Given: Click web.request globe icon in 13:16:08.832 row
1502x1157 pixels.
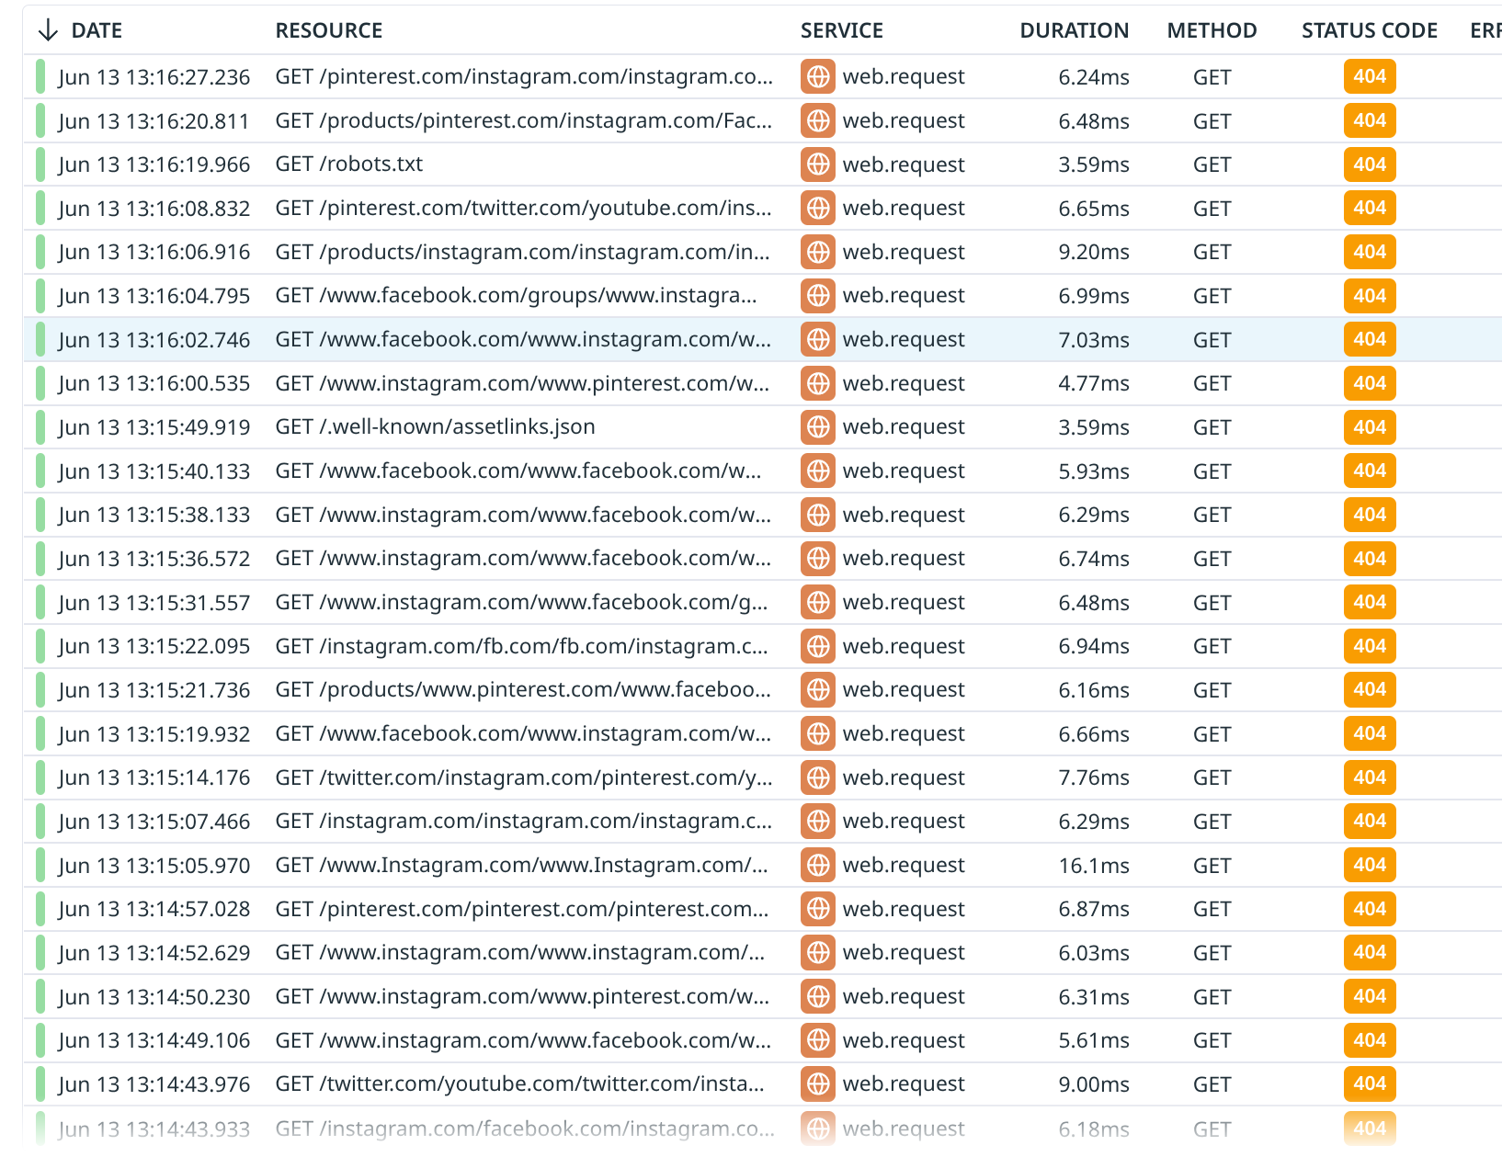Looking at the screenshot, I should click(x=818, y=208).
